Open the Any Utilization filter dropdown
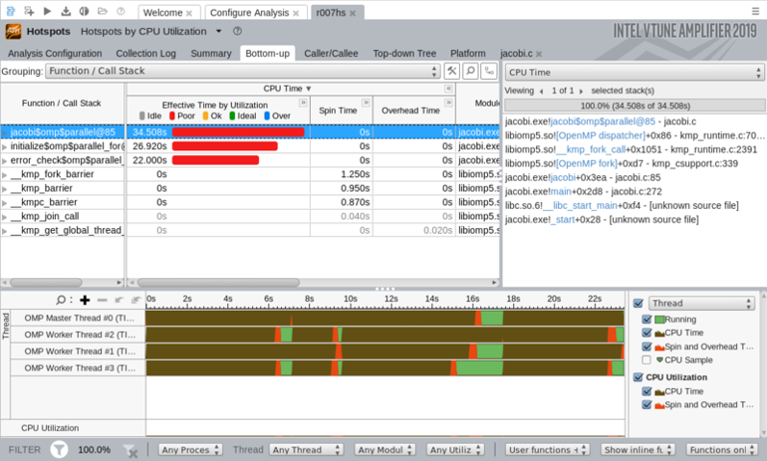Screen dimensions: 767x461 (456, 449)
